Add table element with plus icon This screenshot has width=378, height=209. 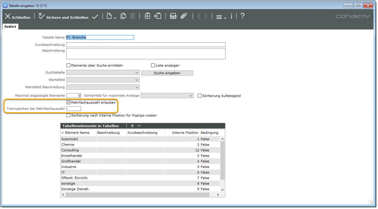(x=132, y=126)
